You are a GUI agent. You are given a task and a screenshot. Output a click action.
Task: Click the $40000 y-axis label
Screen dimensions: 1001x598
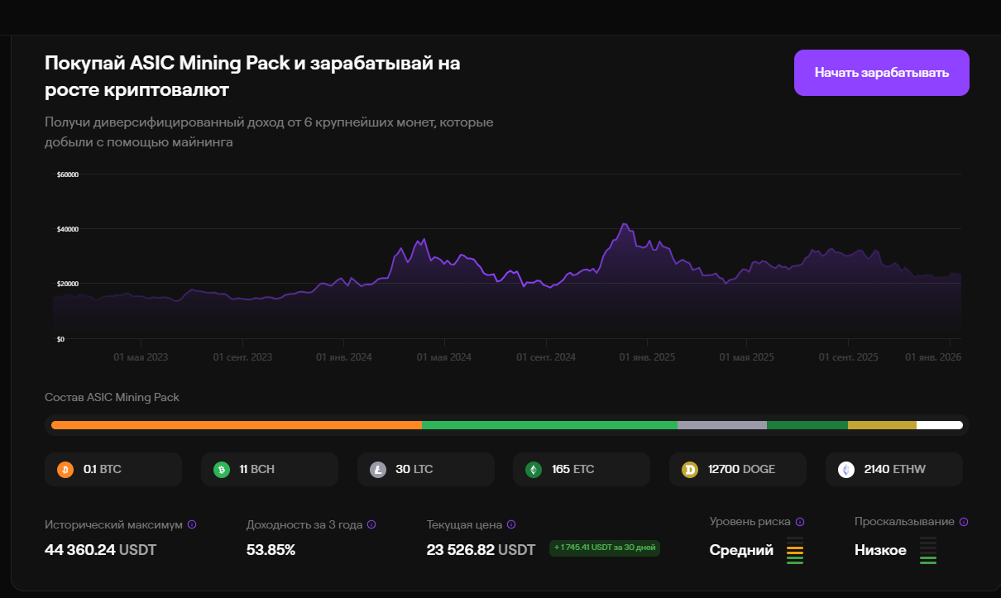pyautogui.click(x=67, y=229)
